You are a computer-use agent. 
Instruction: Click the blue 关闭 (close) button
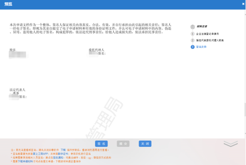click(x=145, y=144)
